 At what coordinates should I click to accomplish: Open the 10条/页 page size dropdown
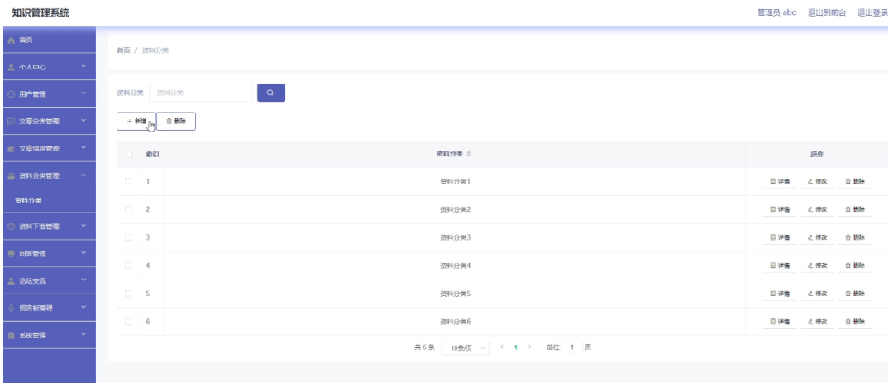465,347
